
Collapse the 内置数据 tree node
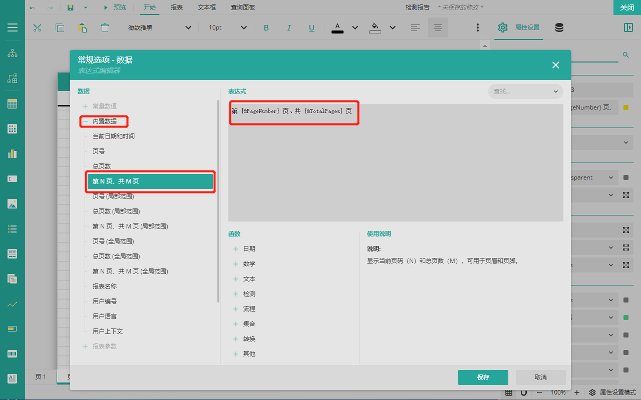pos(85,121)
